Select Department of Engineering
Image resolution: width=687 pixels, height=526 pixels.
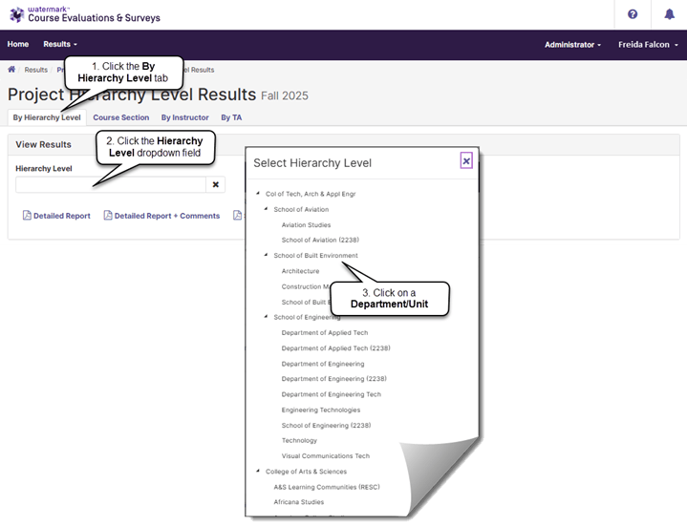[x=323, y=364]
